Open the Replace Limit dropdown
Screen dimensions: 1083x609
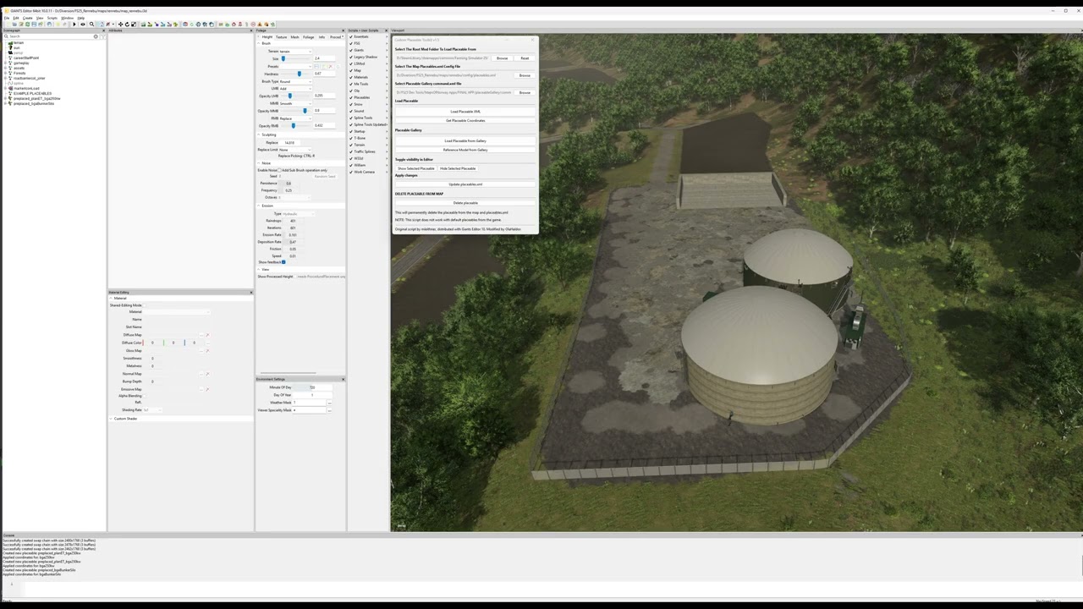pos(294,150)
